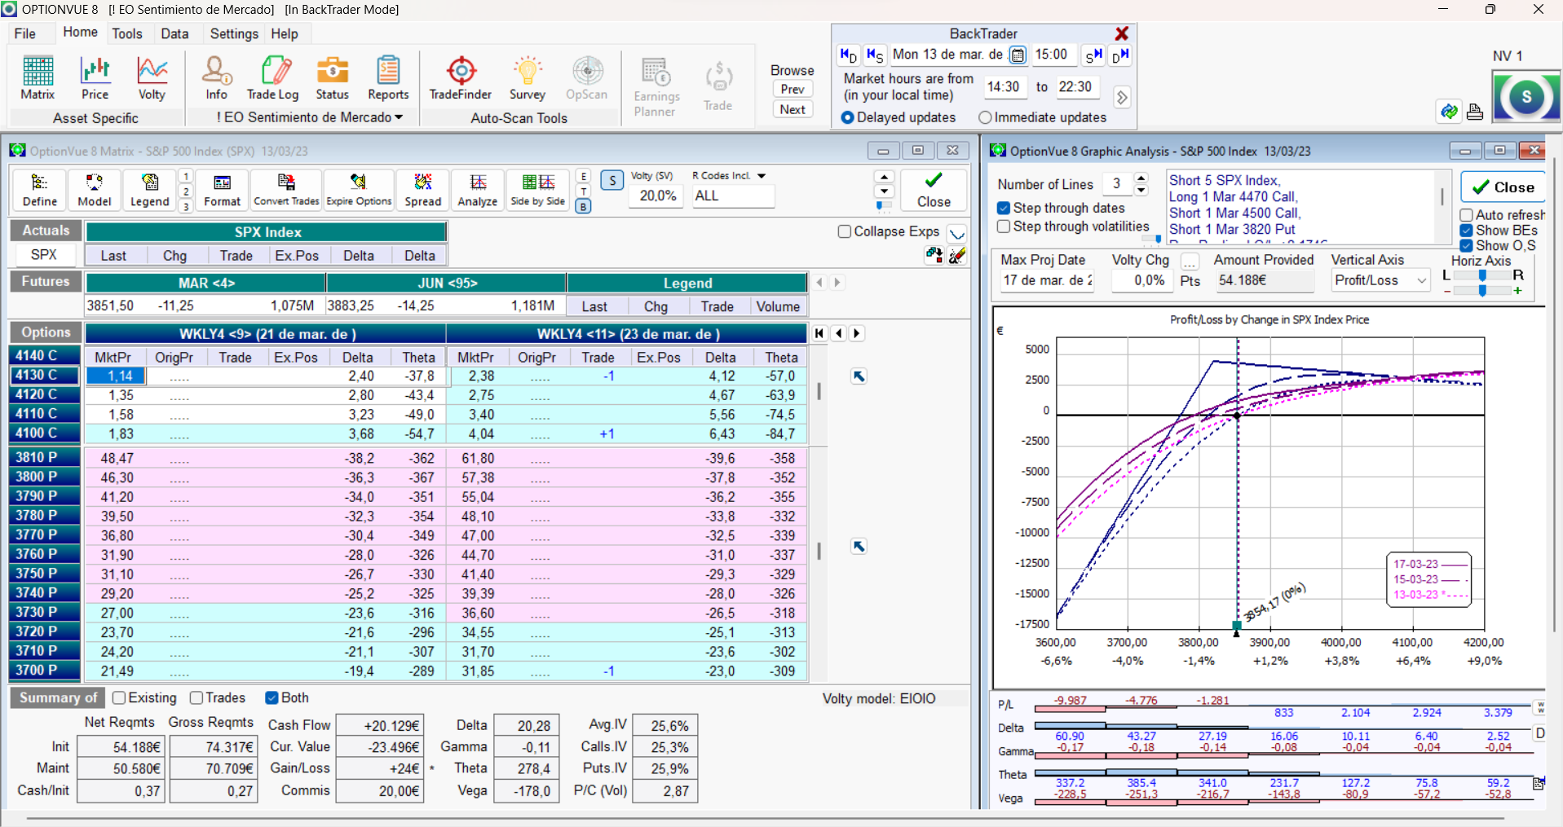This screenshot has height=827, width=1563.
Task: Click Convert Trades in Matrix
Action: (x=286, y=191)
